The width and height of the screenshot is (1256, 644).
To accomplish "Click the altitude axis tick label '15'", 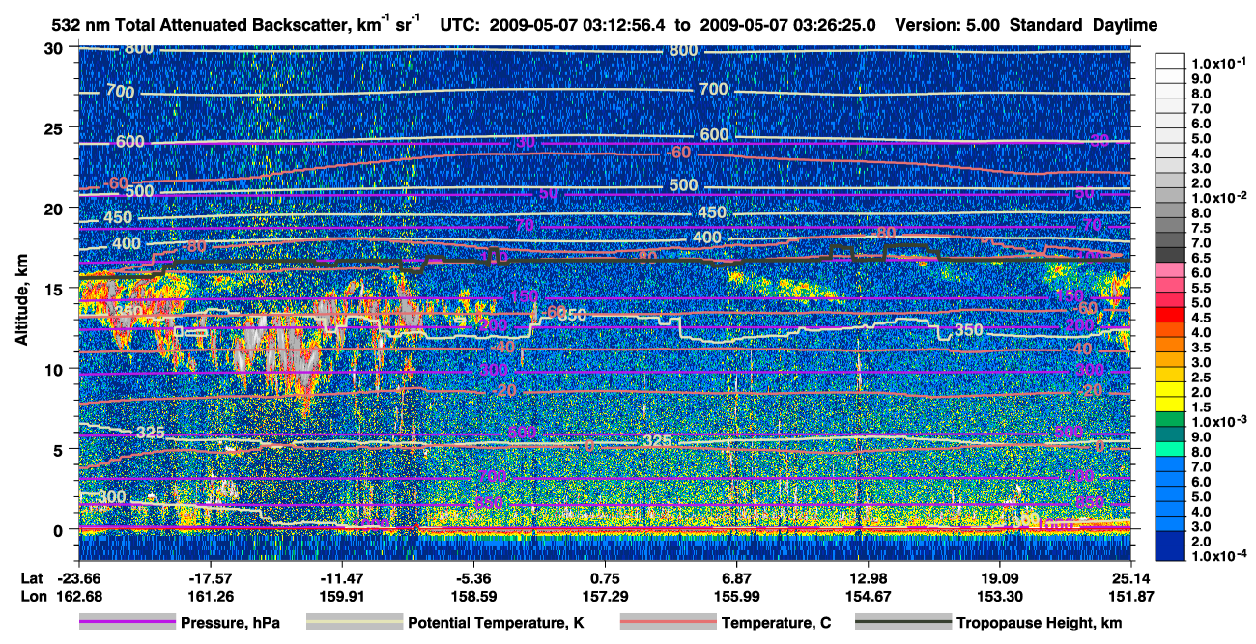I will [x=56, y=289].
